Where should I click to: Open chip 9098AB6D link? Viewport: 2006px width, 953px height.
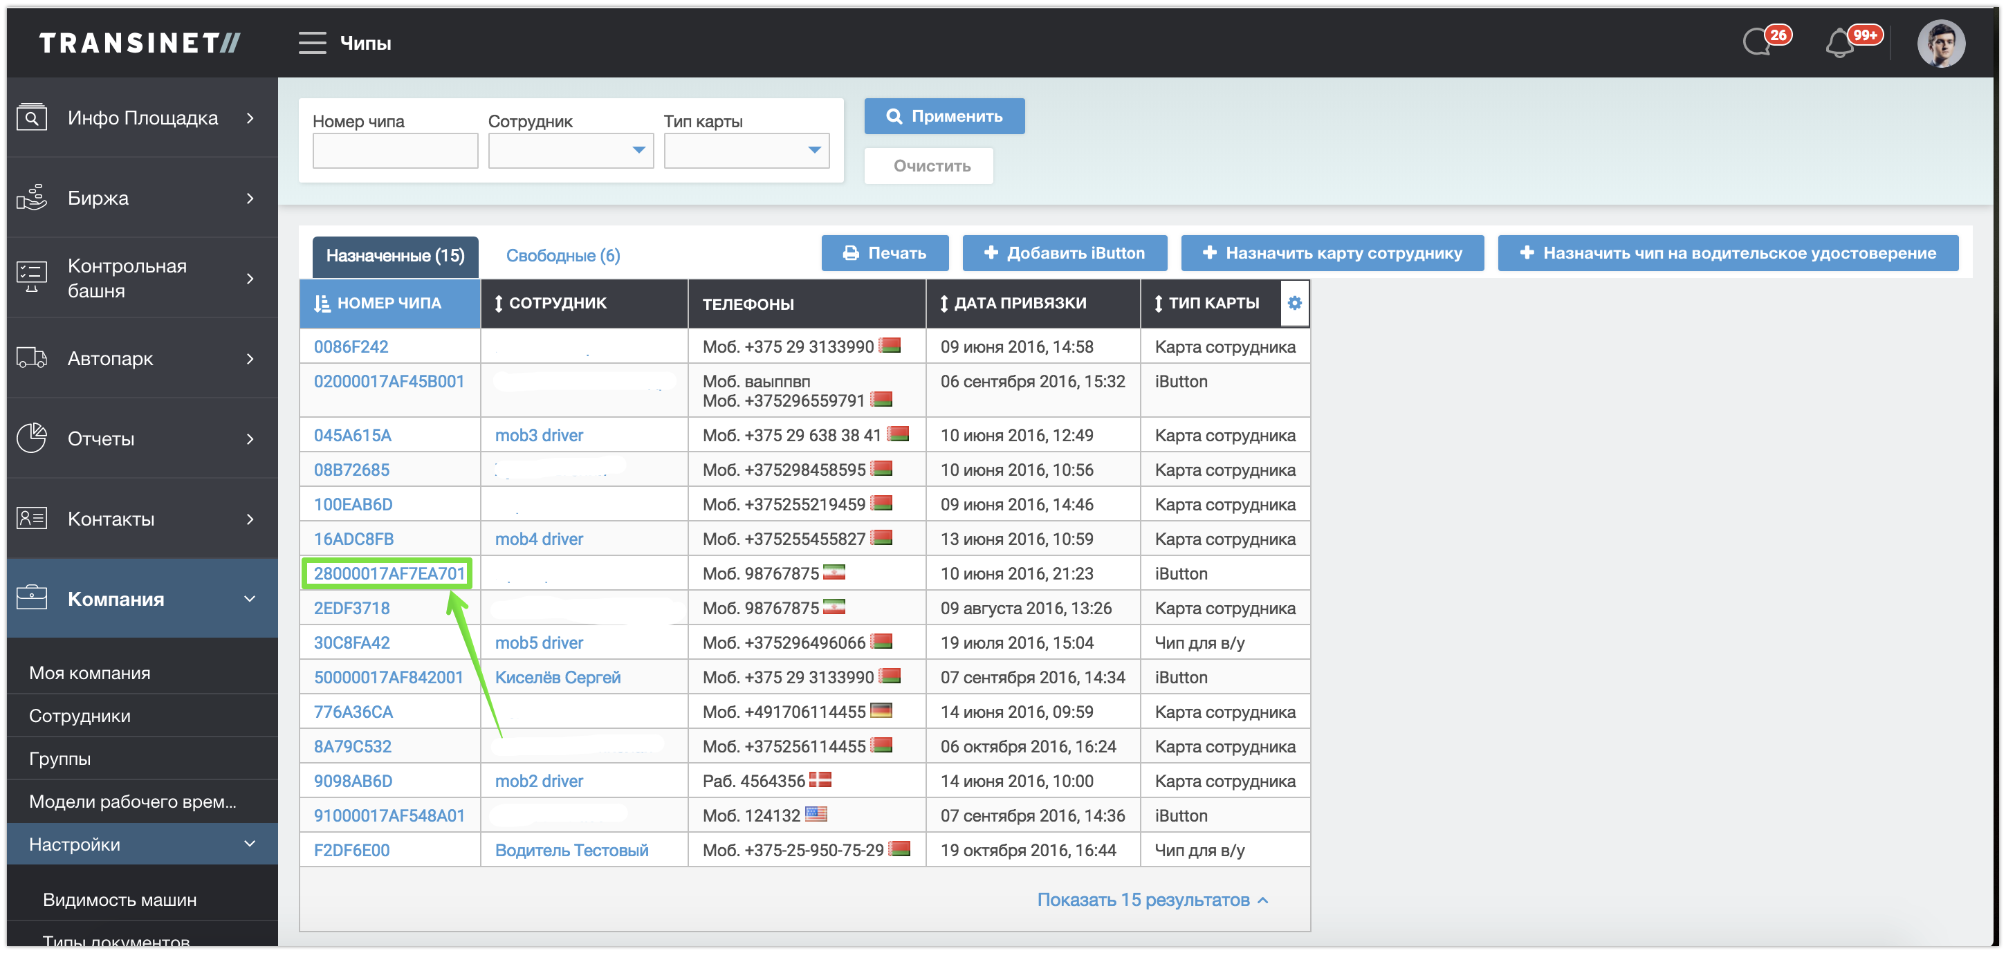click(353, 781)
